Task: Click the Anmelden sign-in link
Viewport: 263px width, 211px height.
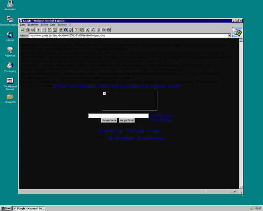Action: [174, 86]
